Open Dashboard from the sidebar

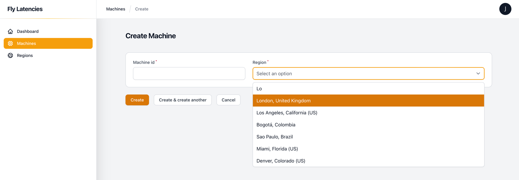click(x=28, y=31)
